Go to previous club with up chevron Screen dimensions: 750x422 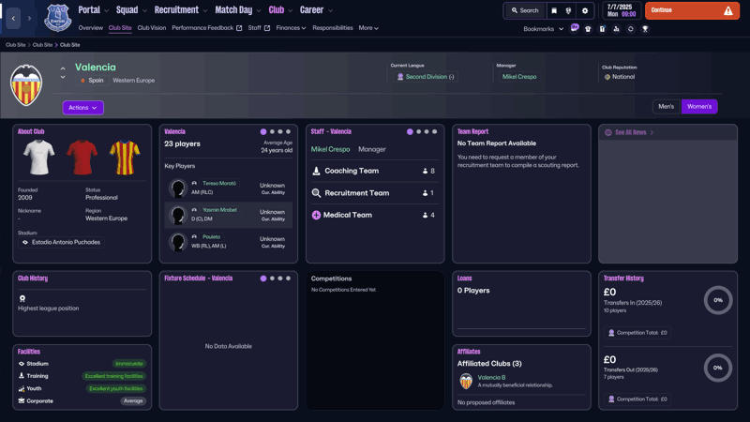pyautogui.click(x=63, y=68)
